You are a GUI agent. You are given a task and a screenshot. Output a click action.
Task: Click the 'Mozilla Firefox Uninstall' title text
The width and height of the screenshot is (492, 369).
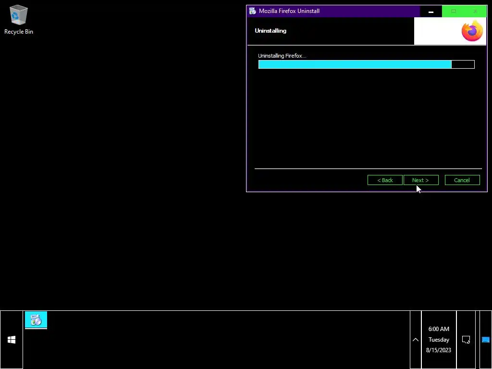click(289, 11)
